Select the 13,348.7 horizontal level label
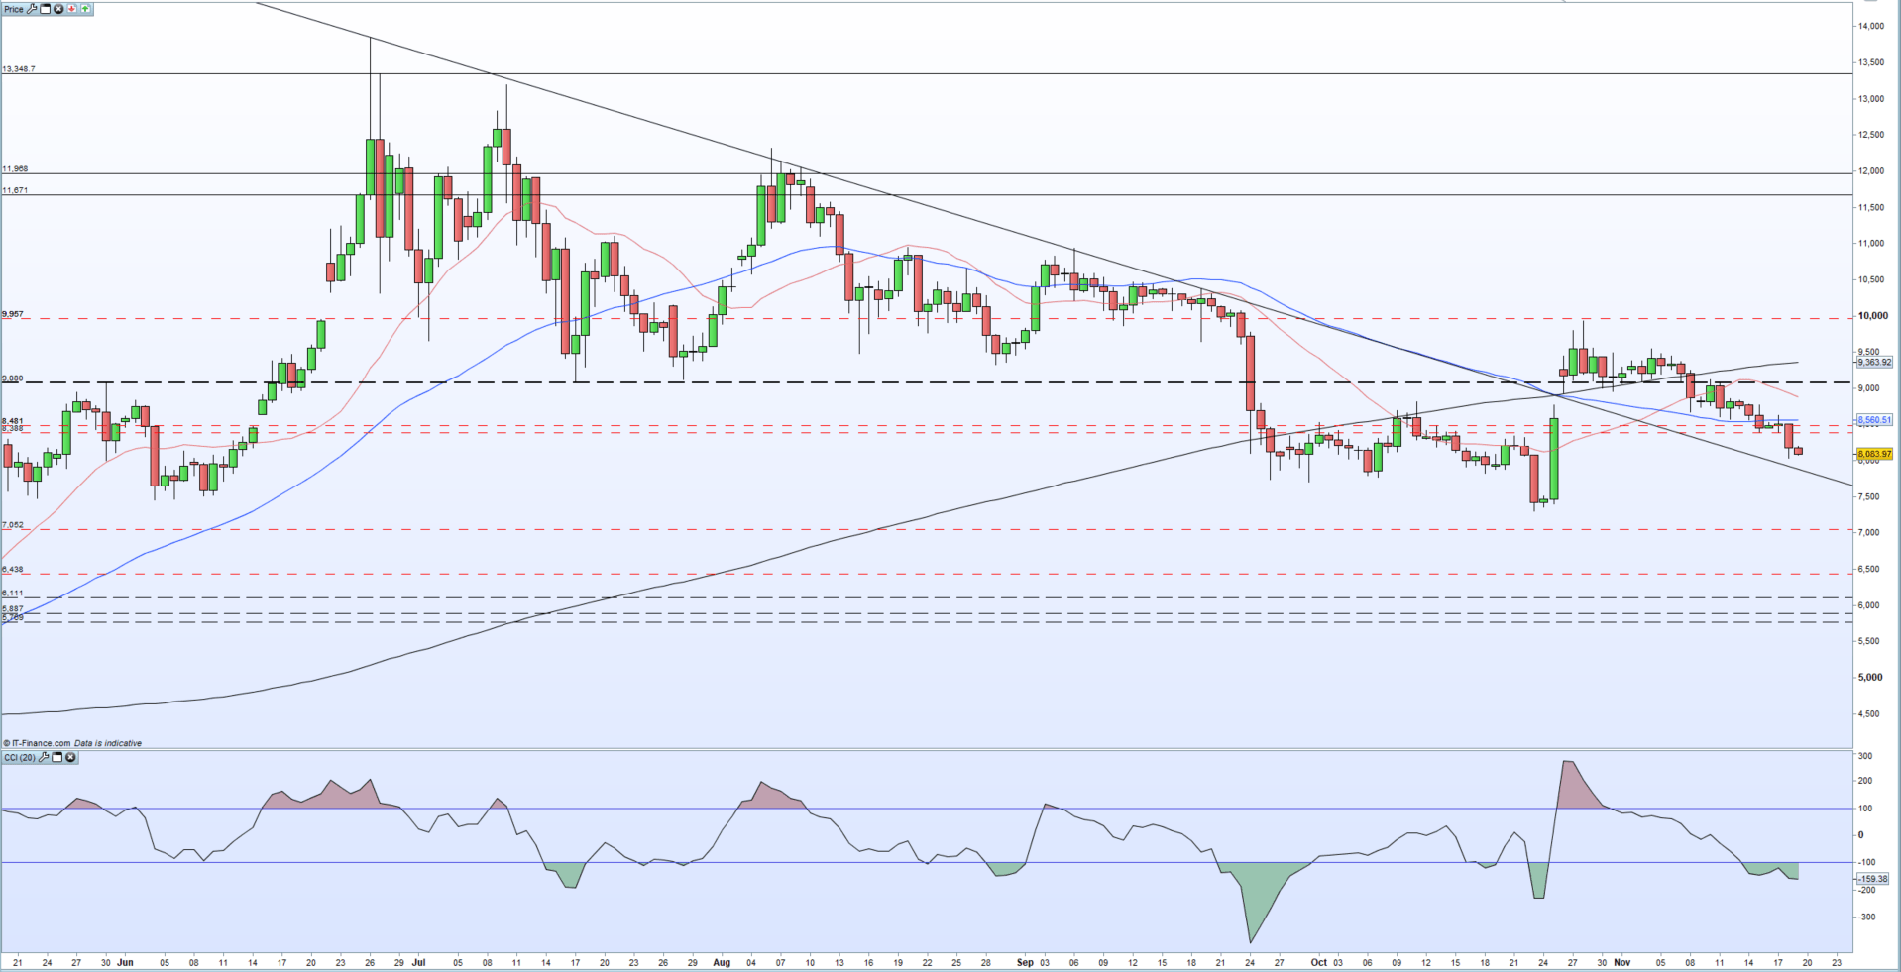Viewport: 1901px width, 972px height. coord(19,69)
